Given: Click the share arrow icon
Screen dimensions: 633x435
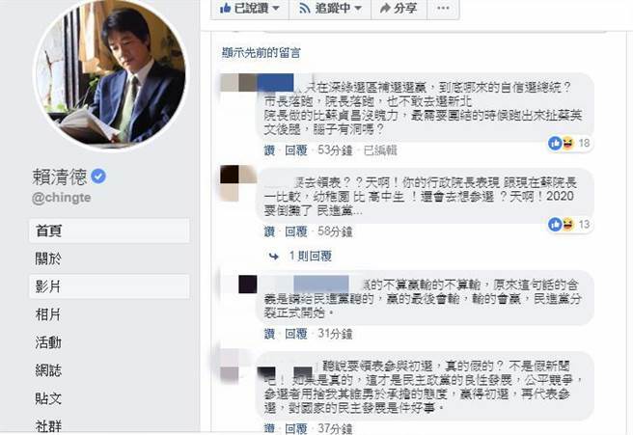Looking at the screenshot, I should pos(386,8).
